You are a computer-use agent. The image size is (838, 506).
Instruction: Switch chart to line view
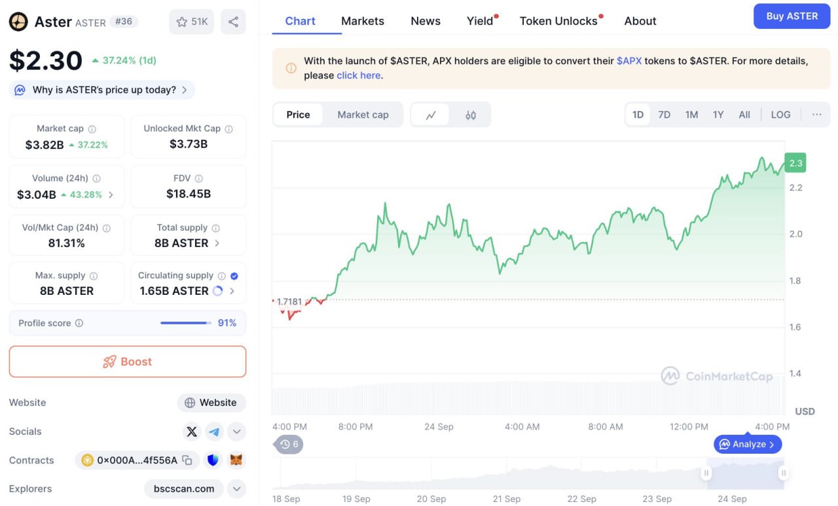click(430, 115)
